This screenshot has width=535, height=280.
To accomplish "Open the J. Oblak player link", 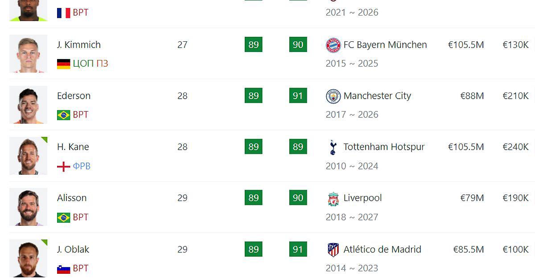I will (73, 250).
